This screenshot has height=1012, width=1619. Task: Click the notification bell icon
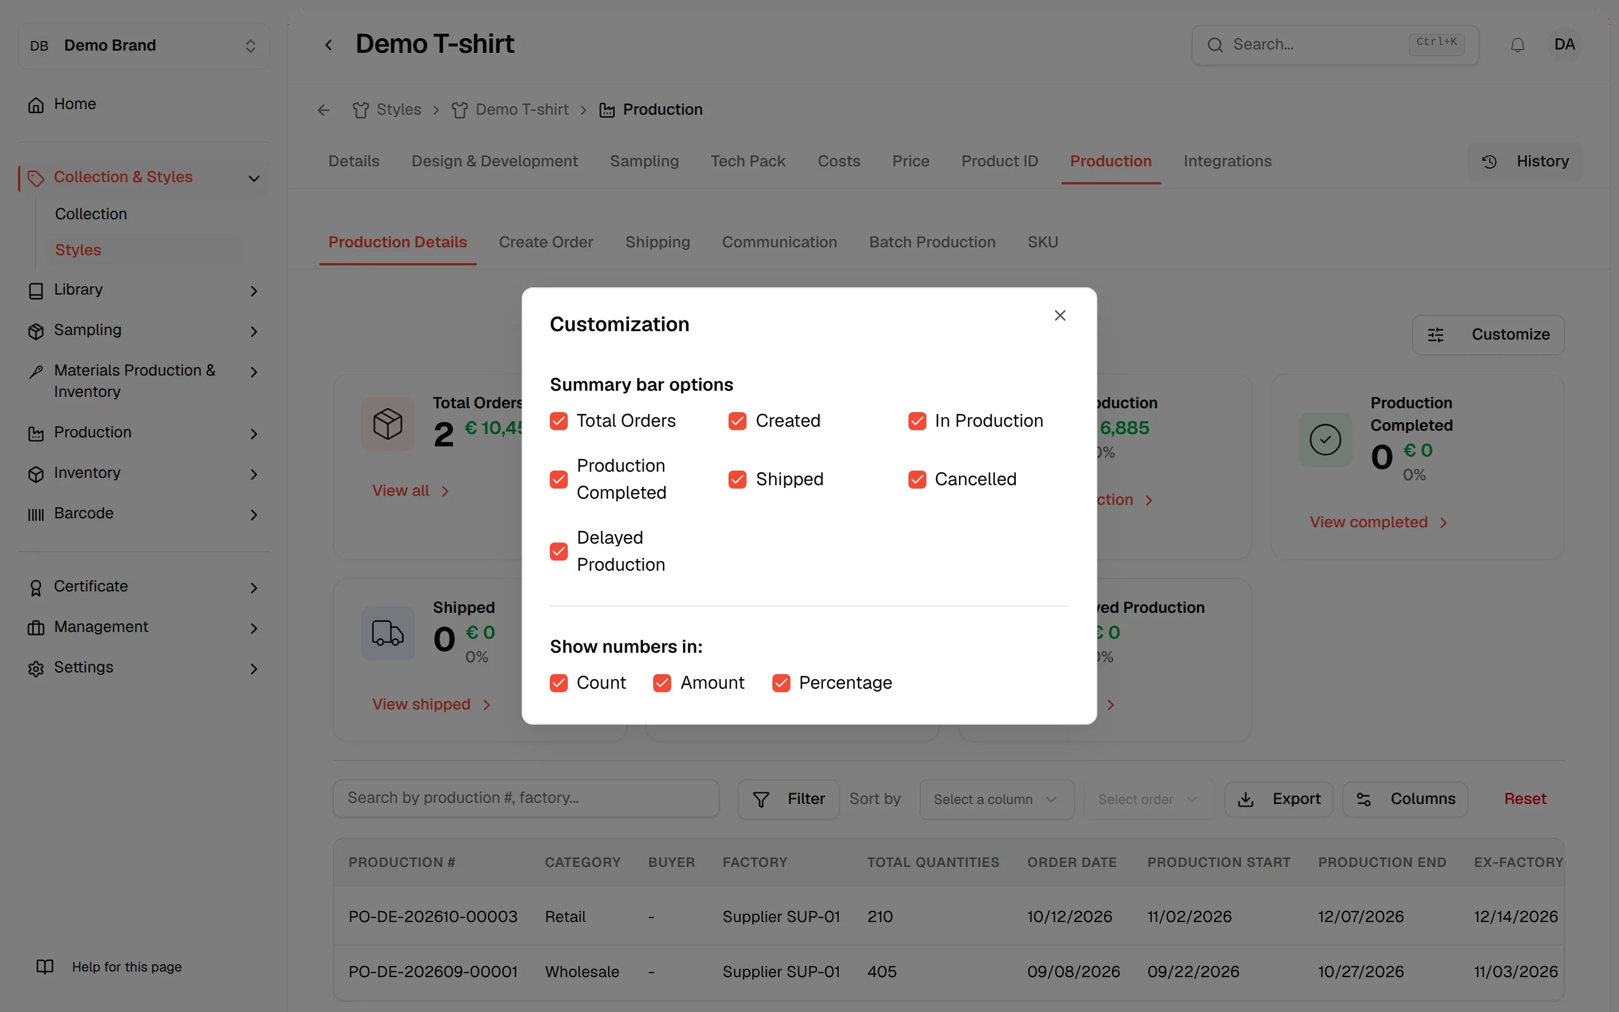[x=1517, y=45]
